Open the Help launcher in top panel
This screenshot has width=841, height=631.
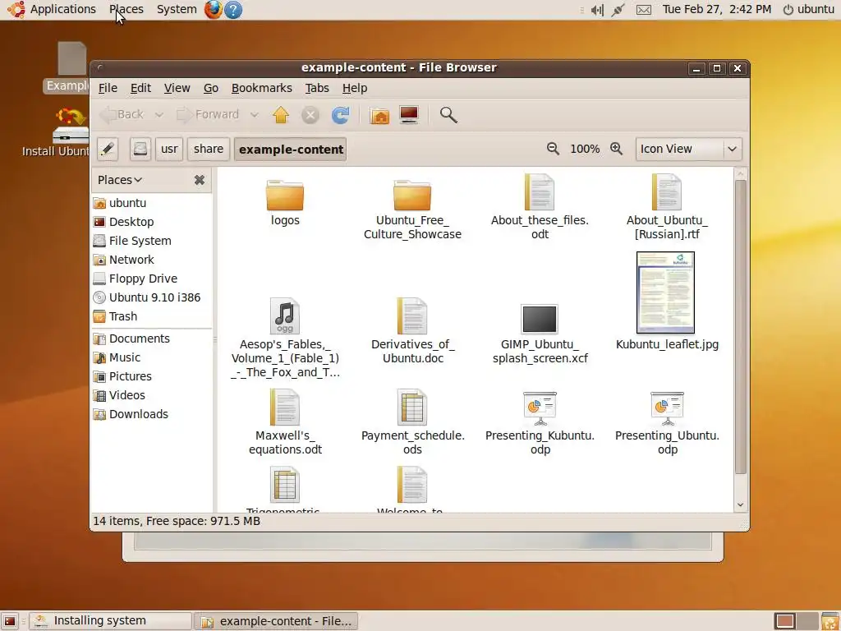[x=232, y=10]
